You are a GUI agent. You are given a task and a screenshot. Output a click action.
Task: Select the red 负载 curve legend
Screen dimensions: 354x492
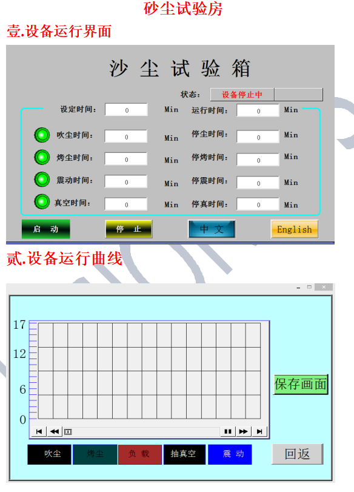pyautogui.click(x=140, y=454)
